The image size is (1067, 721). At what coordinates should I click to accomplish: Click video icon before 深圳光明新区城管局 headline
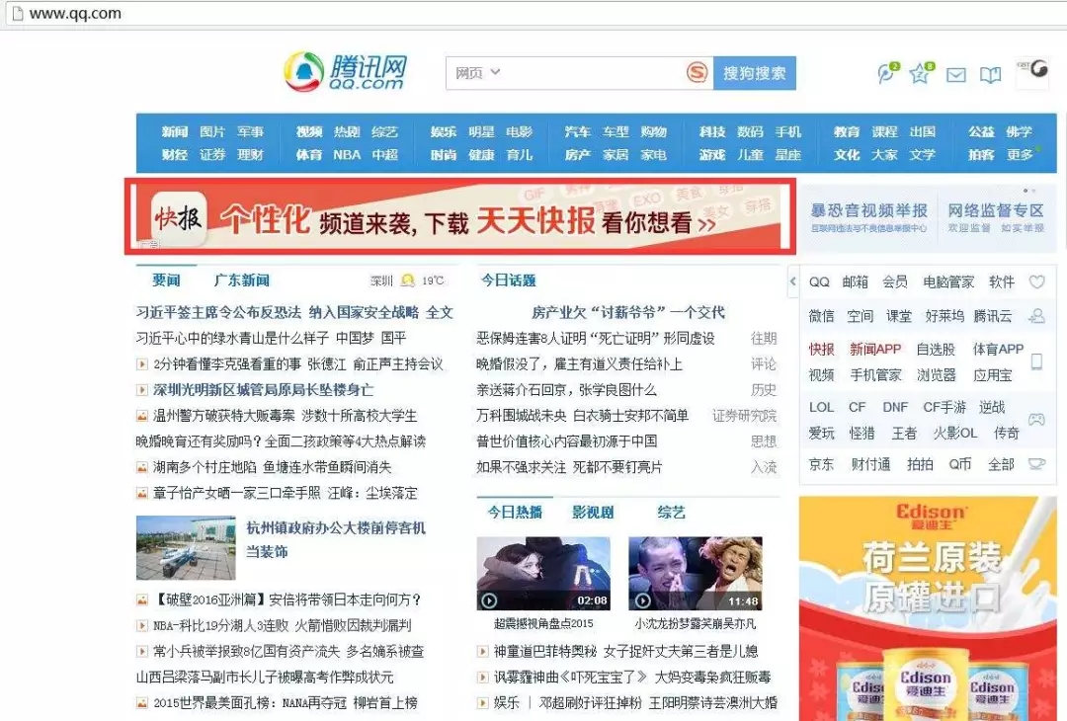pyautogui.click(x=141, y=390)
